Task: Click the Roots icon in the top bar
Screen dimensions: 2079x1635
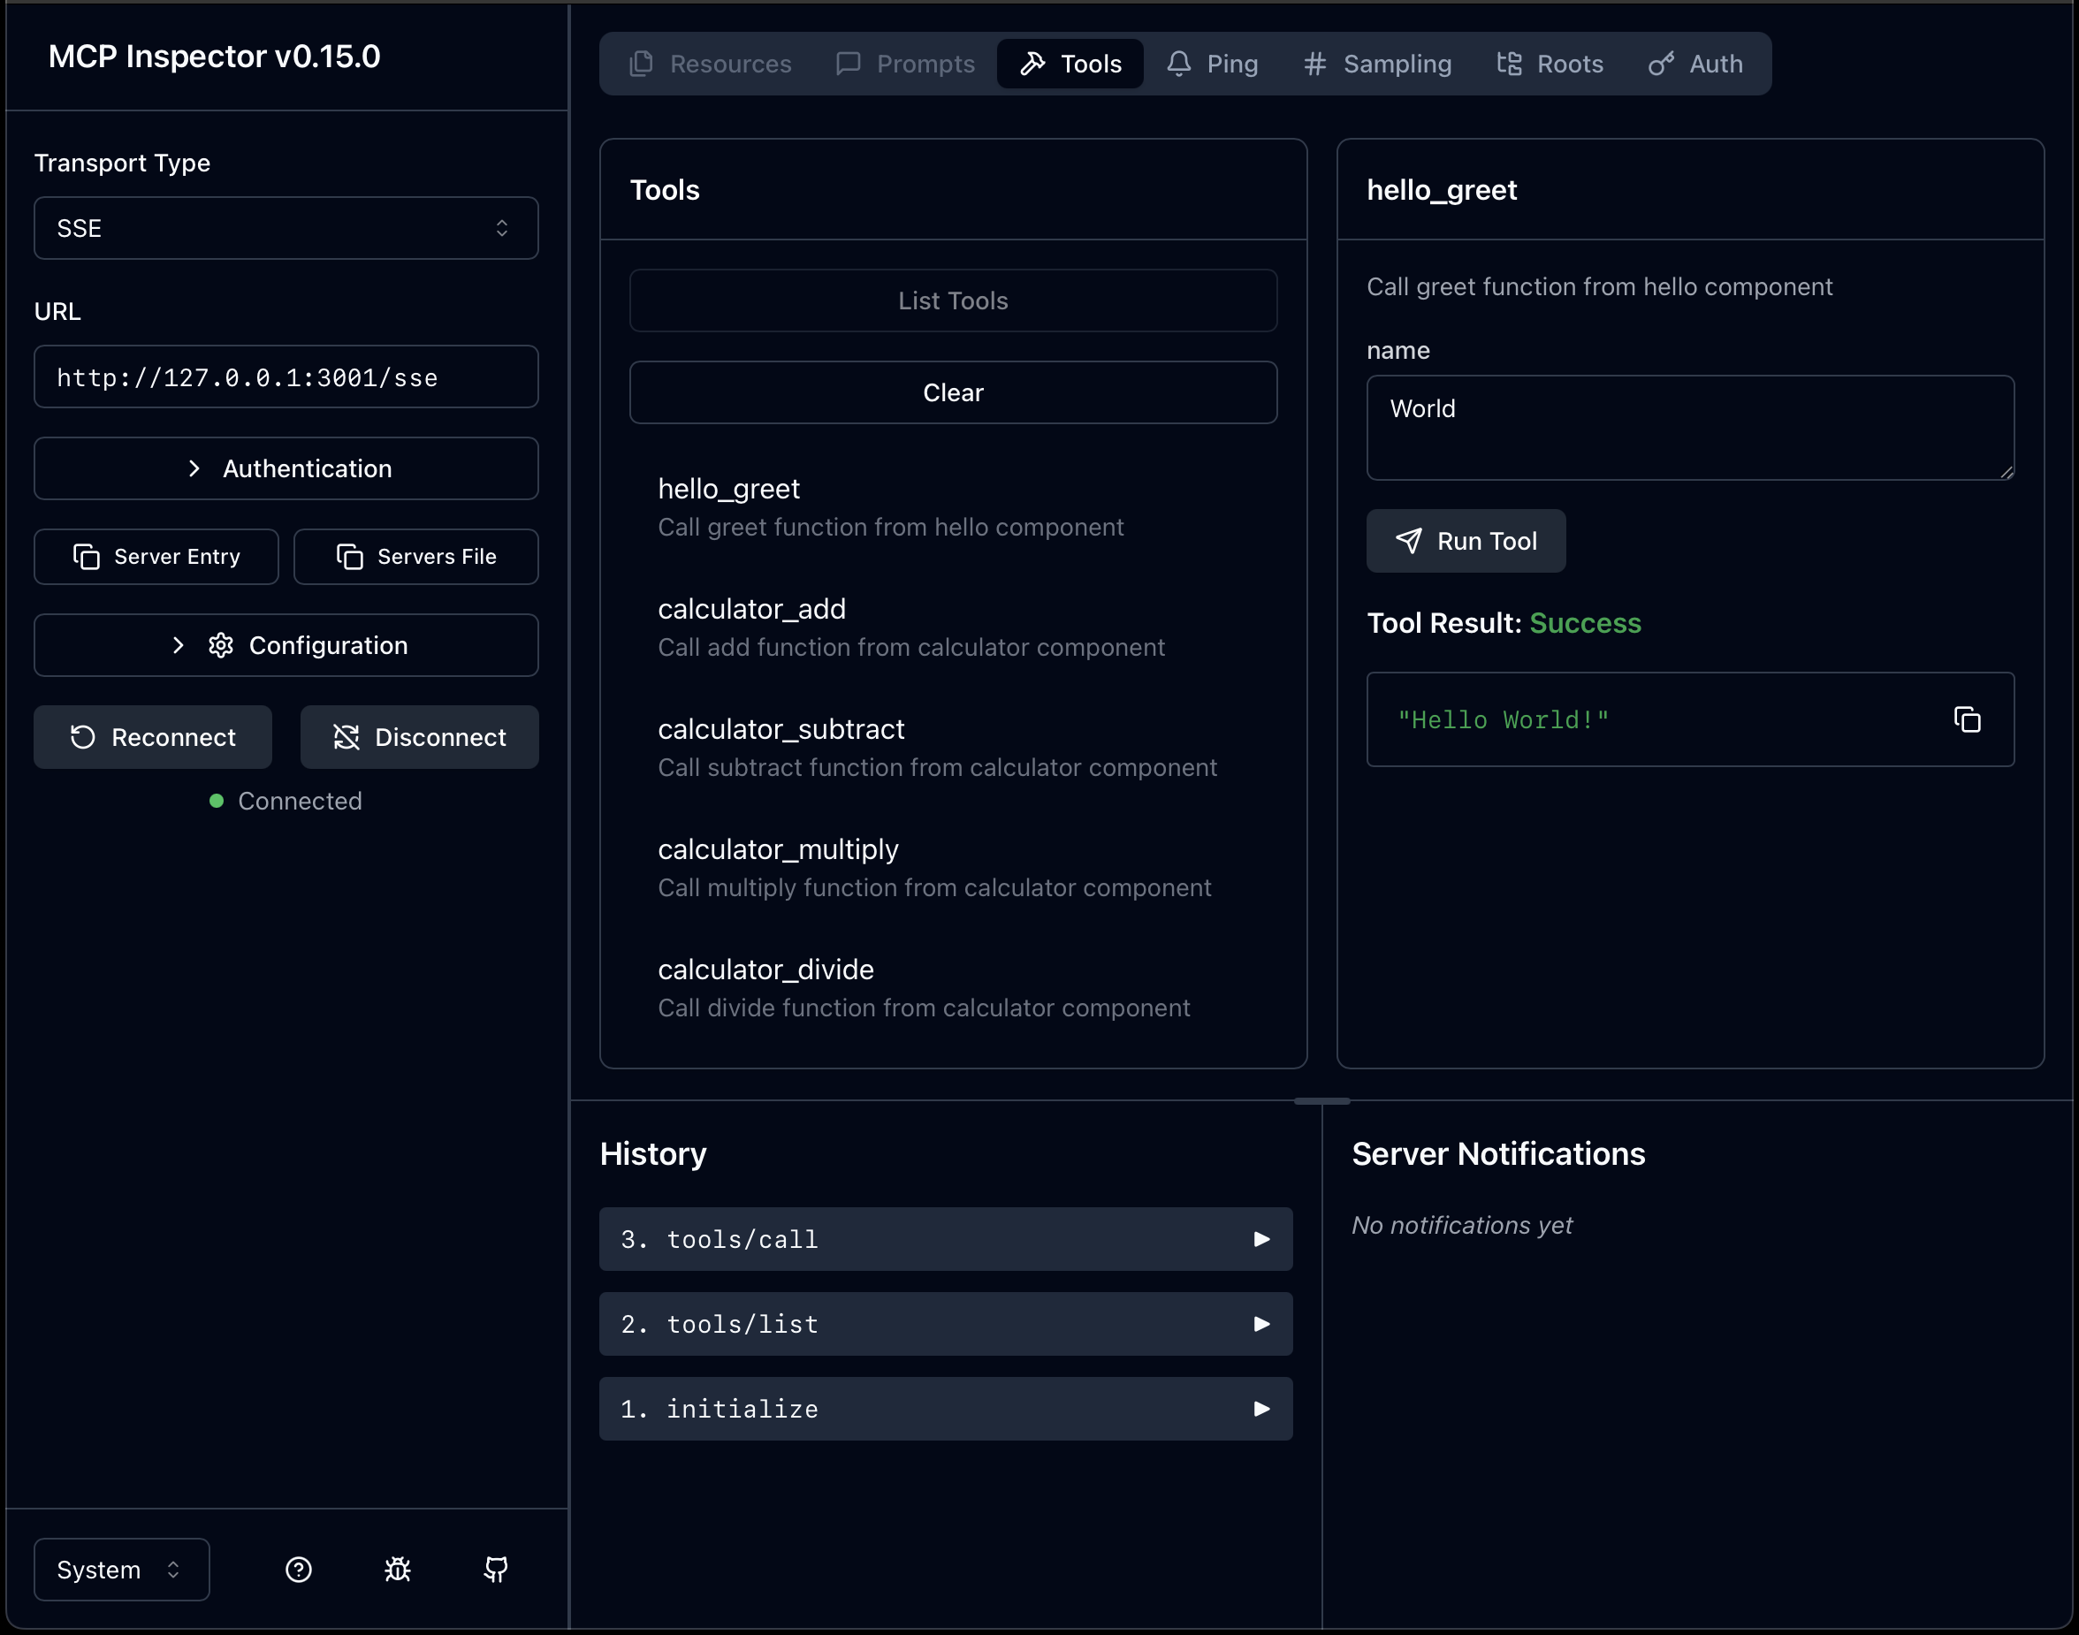Action: click(1509, 63)
